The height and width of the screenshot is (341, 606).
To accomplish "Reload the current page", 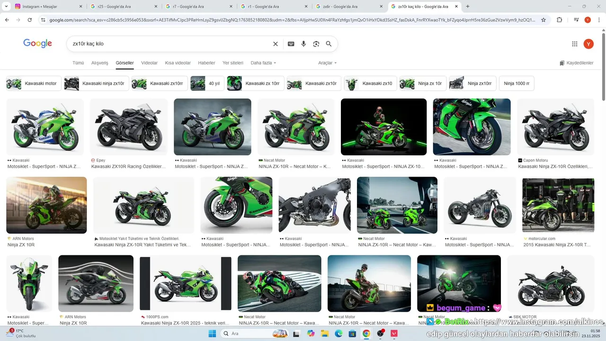I will pyautogui.click(x=29, y=20).
